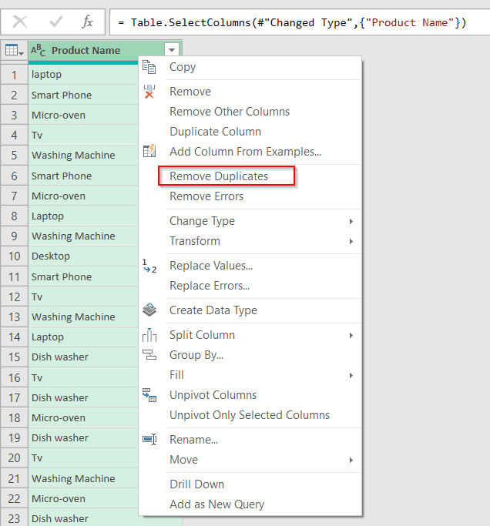Select 'Smart Phone' cell in row 11
Image resolution: width=490 pixels, height=526 pixels.
pyautogui.click(x=83, y=276)
